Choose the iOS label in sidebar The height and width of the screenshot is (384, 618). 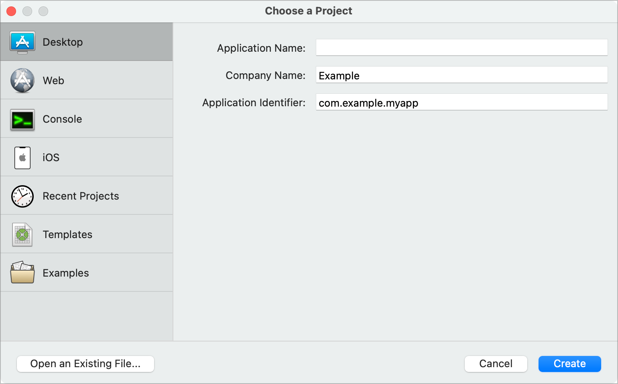(51, 158)
